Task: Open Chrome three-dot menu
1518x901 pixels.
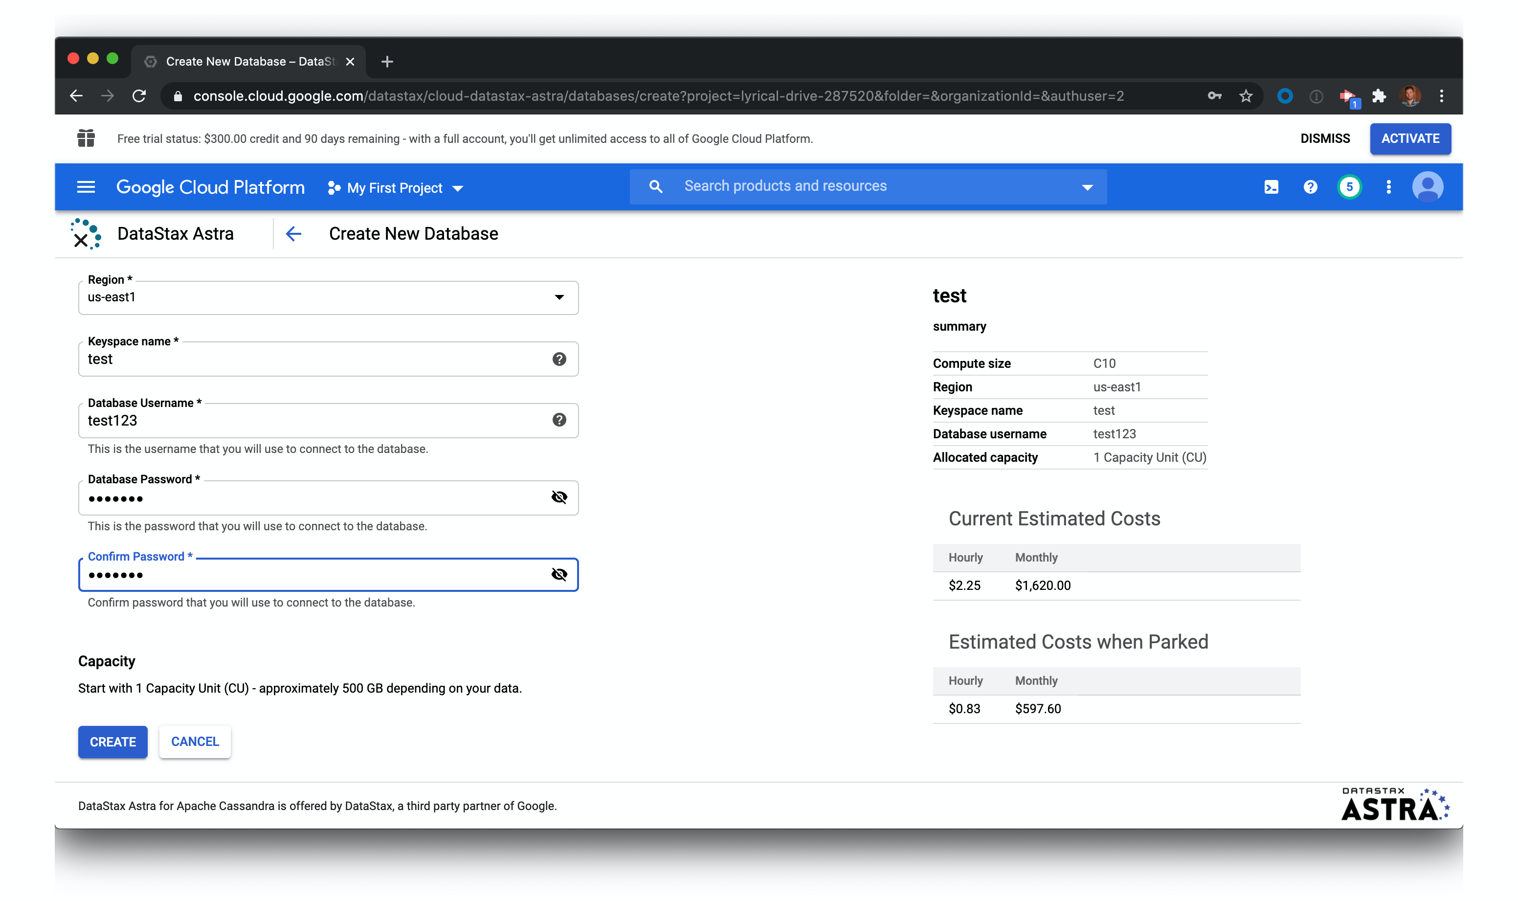Action: [x=1442, y=96]
